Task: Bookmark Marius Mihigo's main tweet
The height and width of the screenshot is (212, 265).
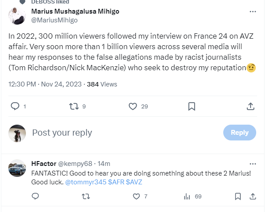Action: pos(192,106)
